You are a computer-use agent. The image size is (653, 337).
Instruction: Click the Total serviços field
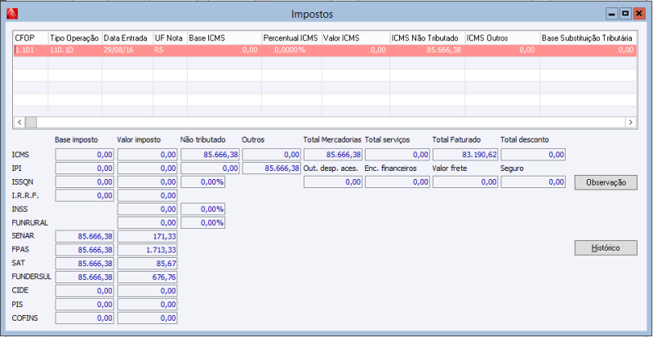tap(398, 155)
